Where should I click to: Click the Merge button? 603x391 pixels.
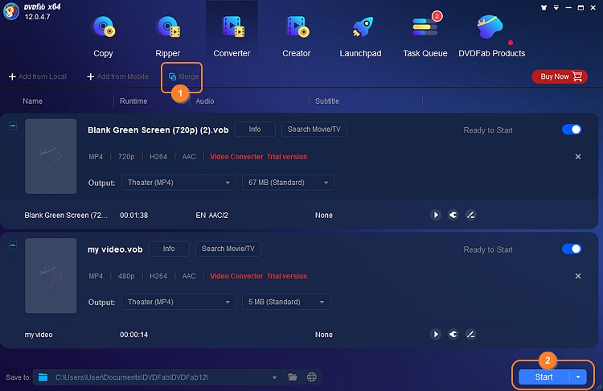pyautogui.click(x=183, y=76)
